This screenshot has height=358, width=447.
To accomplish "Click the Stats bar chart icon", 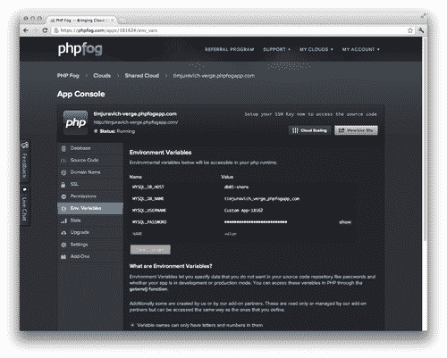I will coord(63,221).
